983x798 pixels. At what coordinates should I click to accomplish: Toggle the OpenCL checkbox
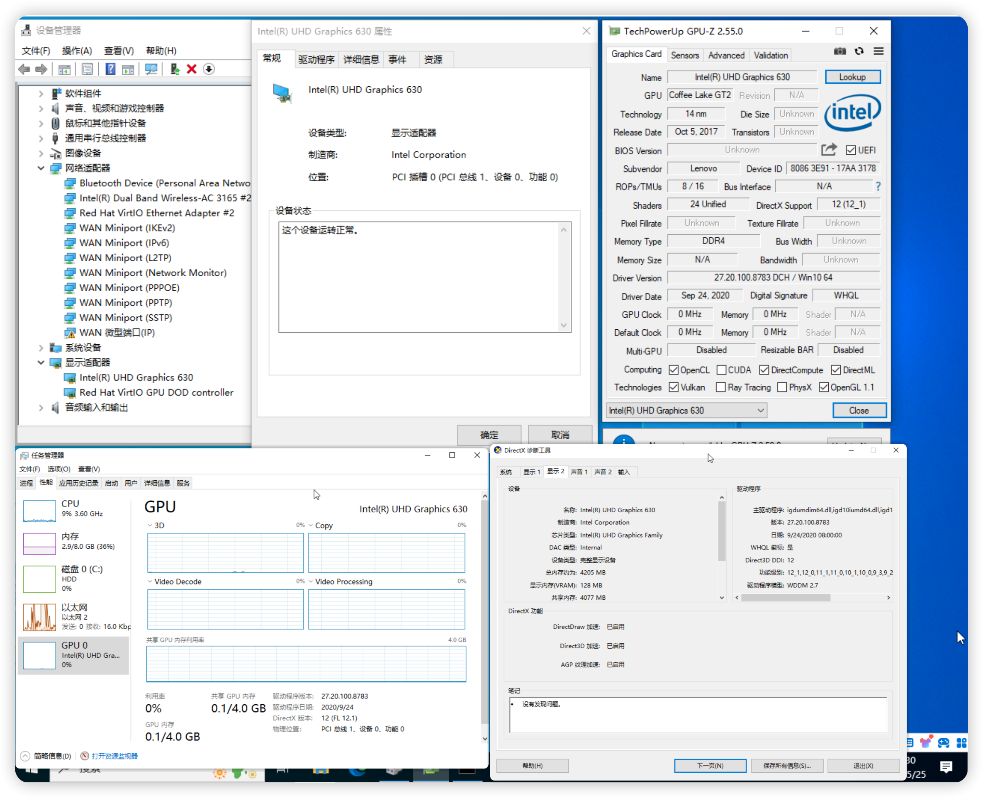point(674,370)
